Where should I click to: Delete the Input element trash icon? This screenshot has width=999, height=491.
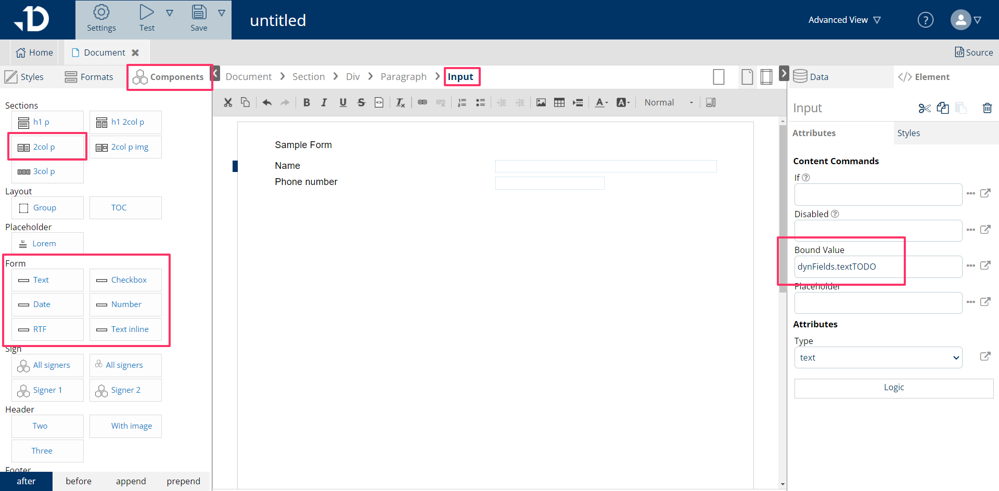click(987, 108)
